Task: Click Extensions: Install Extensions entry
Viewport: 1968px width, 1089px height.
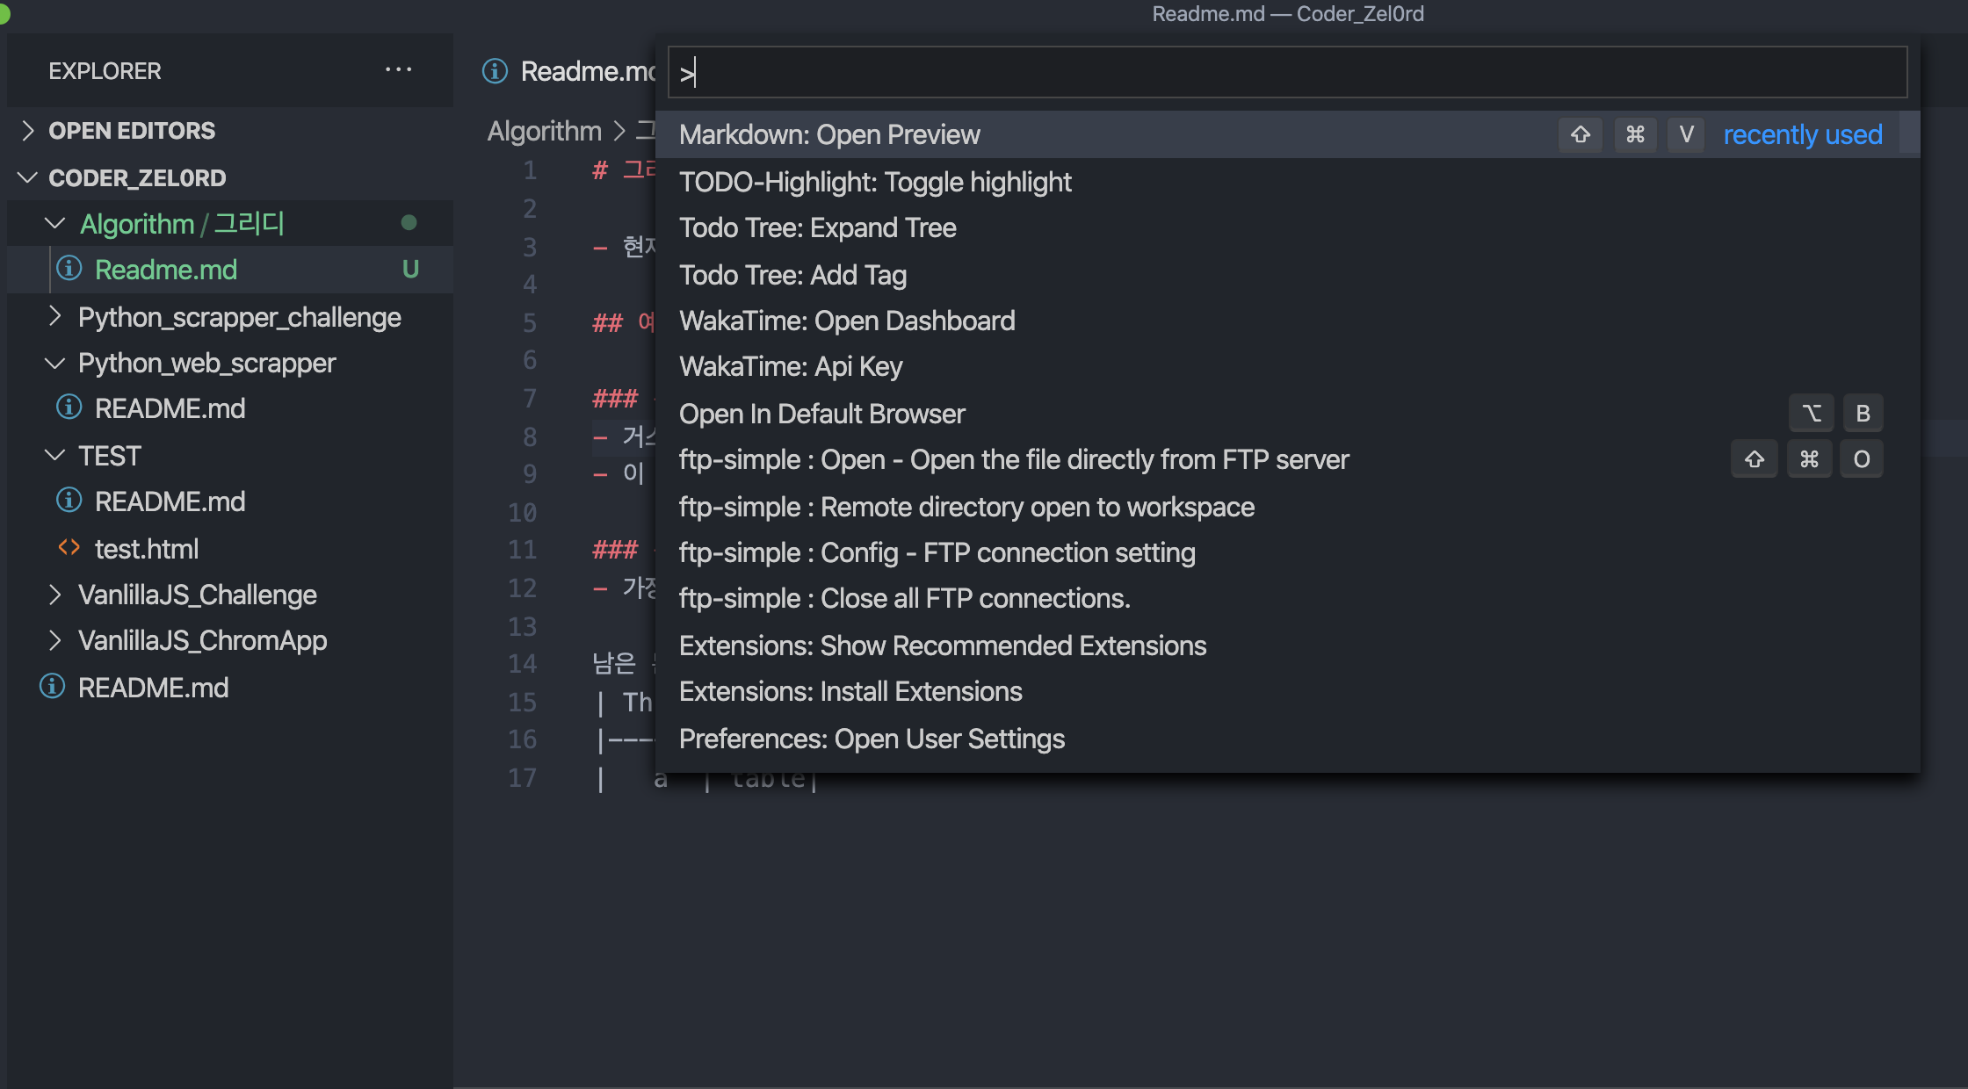Action: tap(850, 691)
